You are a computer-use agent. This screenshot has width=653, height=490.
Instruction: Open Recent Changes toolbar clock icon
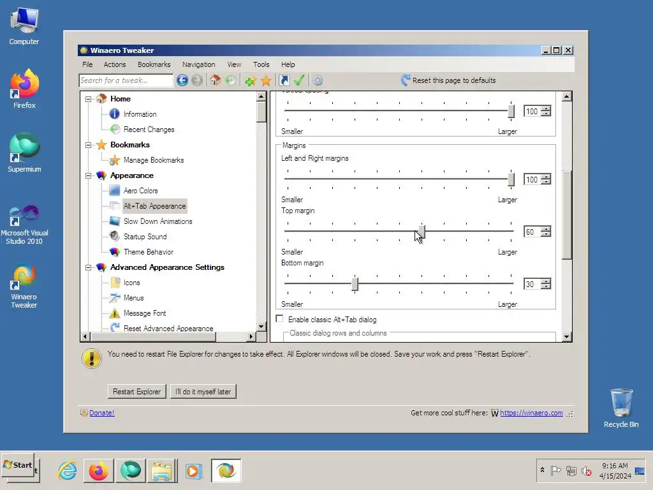(x=230, y=80)
